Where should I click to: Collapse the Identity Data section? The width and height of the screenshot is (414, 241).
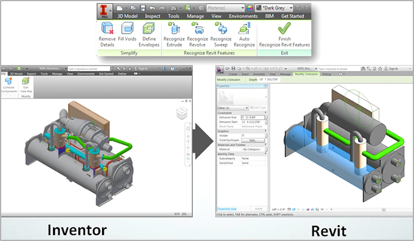[x=265, y=154]
